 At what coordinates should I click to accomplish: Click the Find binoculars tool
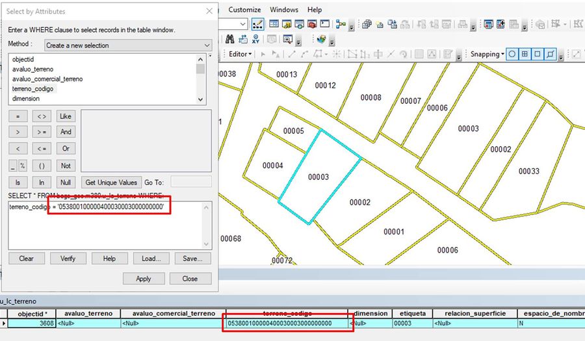230,39
